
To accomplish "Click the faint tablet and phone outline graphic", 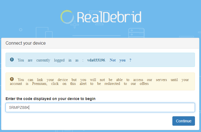I will pyautogui.click(x=44, y=33).
